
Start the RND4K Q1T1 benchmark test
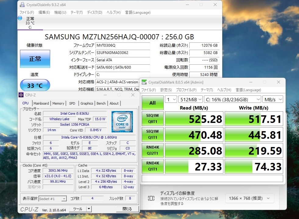(x=153, y=166)
